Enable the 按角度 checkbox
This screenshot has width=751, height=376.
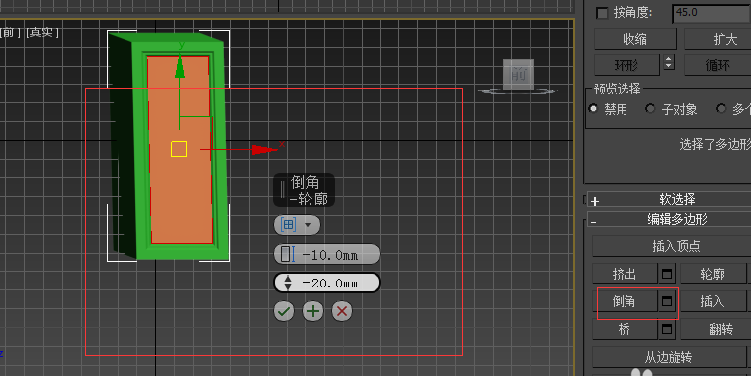pos(602,13)
